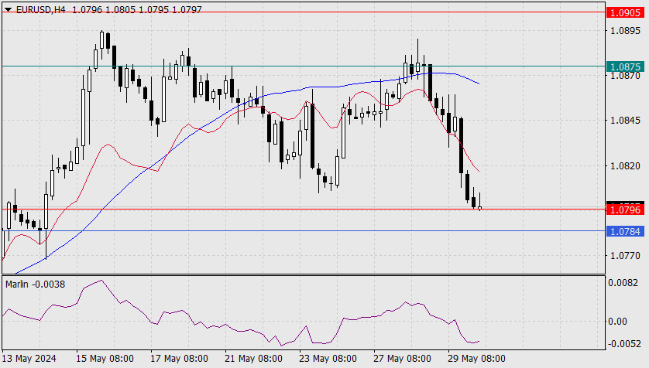
Task: Click the 17 May 08:00 time label
Action: 179,358
